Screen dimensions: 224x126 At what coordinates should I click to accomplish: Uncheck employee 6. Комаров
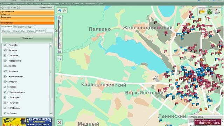pos(5,66)
